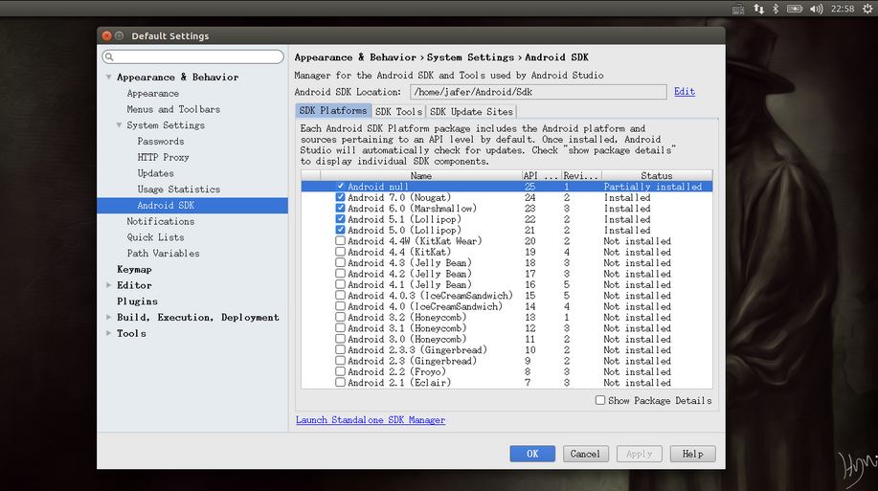Select Menus and Toolbars settings item
Viewport: 878px width, 491px height.
tap(173, 109)
